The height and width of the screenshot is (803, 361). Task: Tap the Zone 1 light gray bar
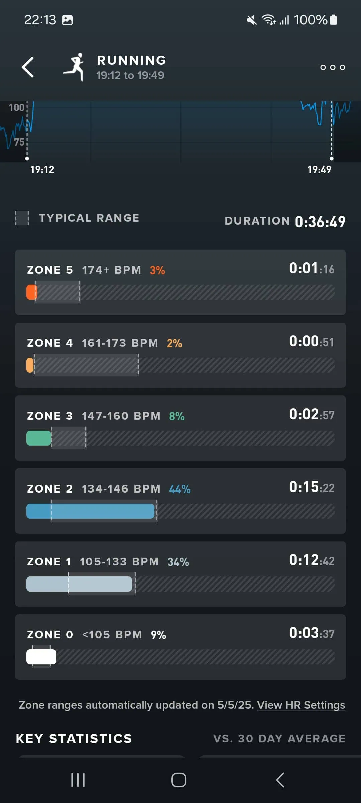[x=79, y=584]
